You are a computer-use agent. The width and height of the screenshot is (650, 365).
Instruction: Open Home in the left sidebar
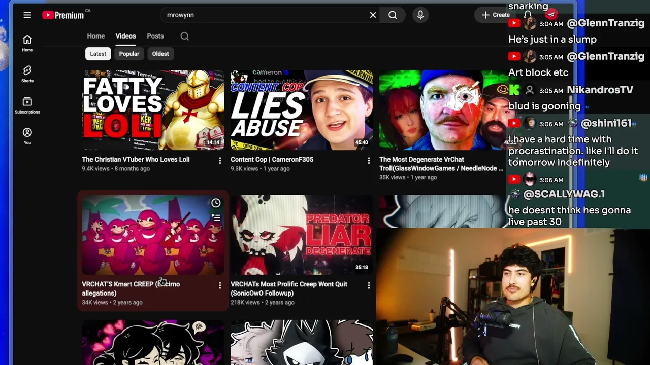(x=27, y=44)
